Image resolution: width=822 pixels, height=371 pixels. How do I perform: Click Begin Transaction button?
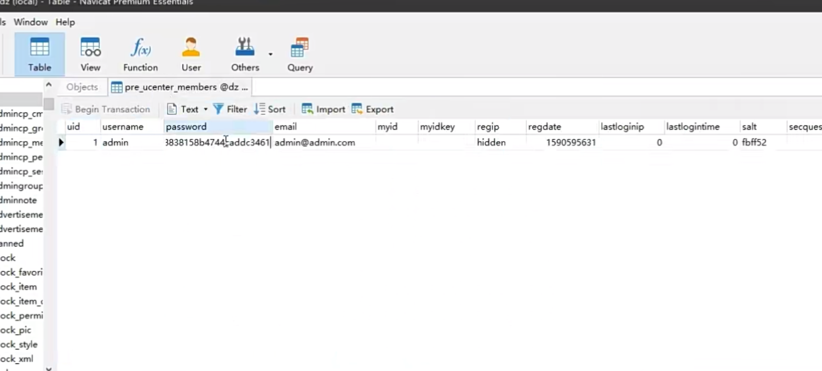click(106, 109)
